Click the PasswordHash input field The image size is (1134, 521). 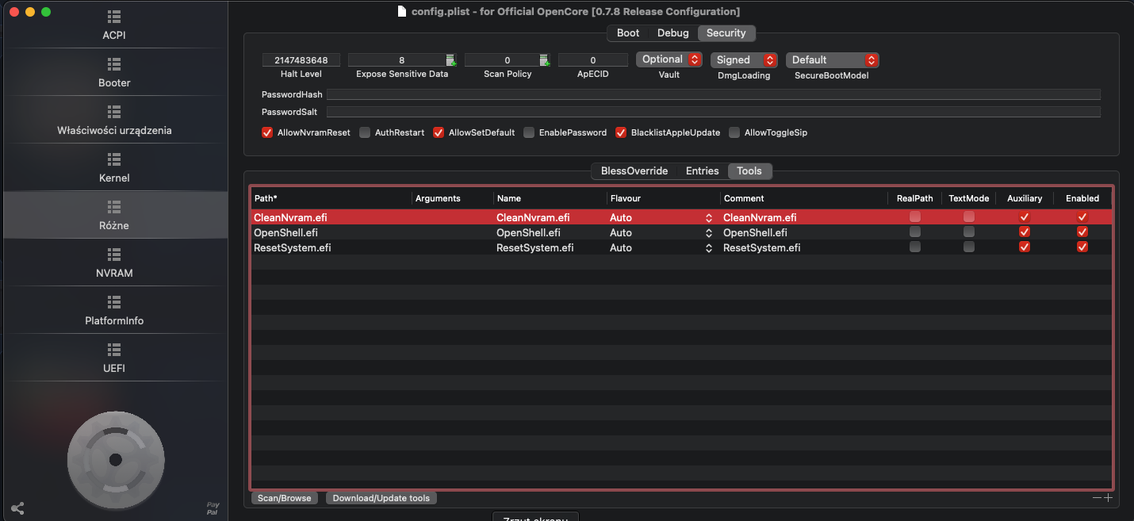pos(713,94)
